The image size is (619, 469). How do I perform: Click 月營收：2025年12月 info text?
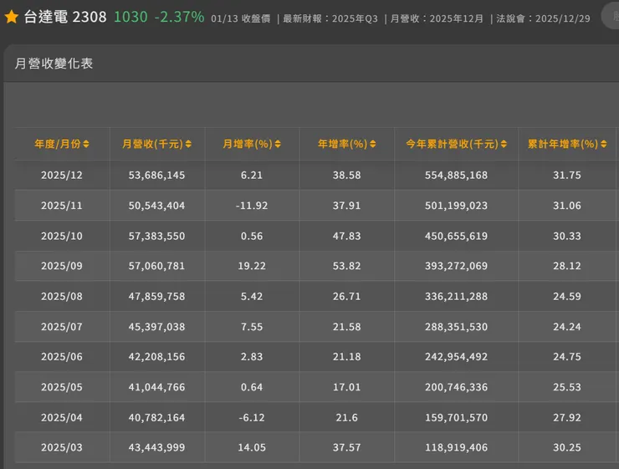[x=437, y=18]
